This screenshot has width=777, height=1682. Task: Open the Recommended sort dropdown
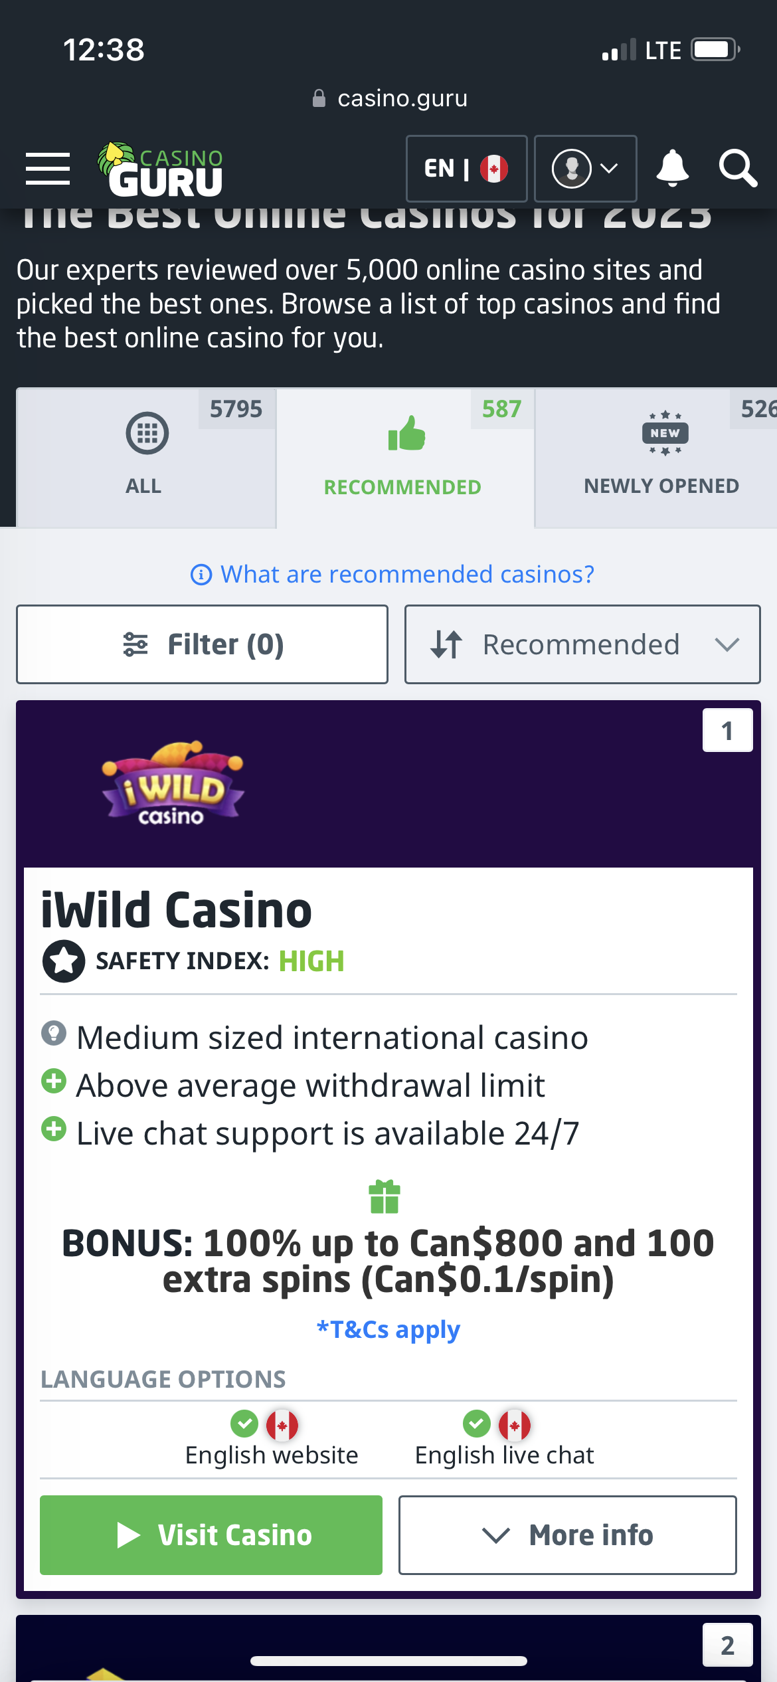(x=582, y=644)
